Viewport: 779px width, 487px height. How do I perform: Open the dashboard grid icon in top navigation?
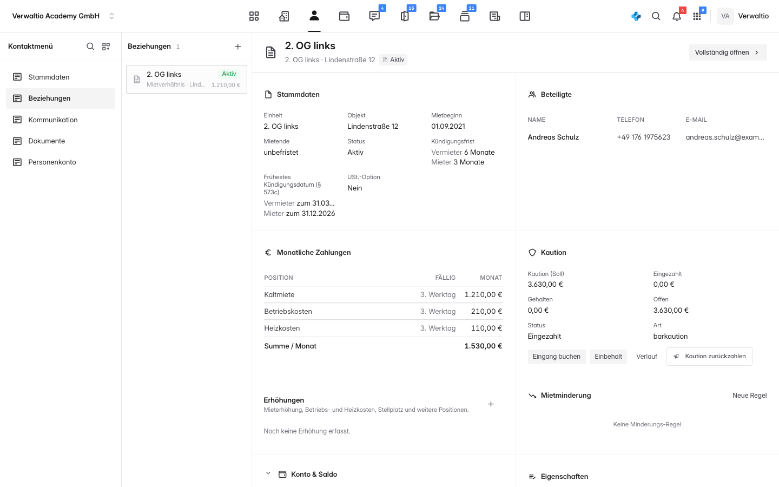[254, 16]
